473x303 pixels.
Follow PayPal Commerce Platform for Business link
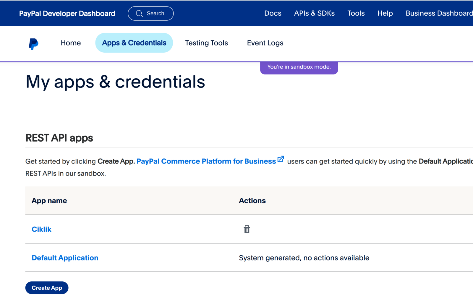(x=206, y=161)
